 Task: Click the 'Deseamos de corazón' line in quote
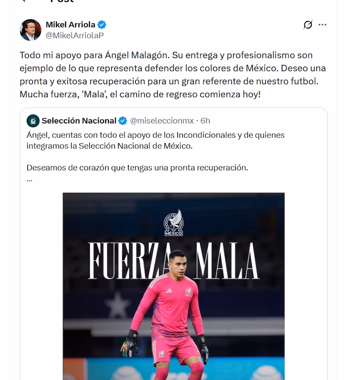pyautogui.click(x=138, y=168)
